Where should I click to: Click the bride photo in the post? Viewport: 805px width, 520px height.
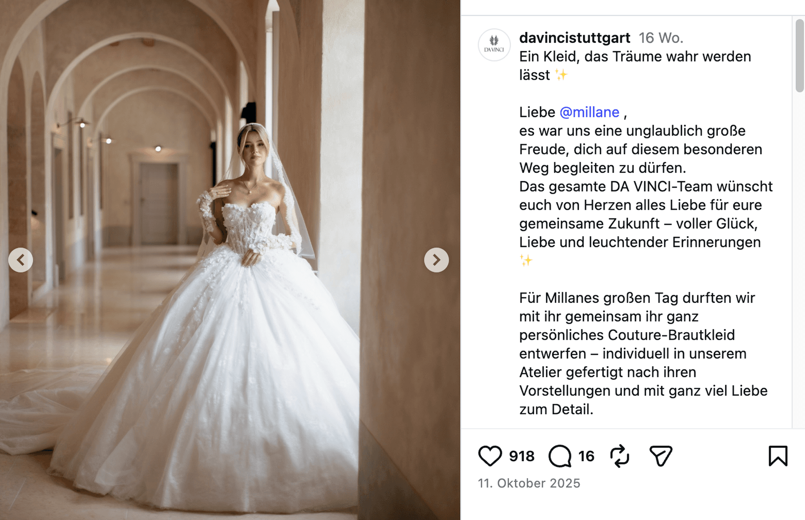pyautogui.click(x=230, y=260)
